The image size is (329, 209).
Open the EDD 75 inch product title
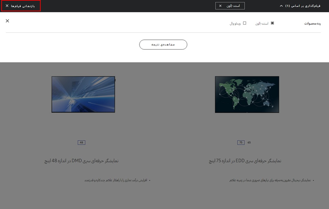click(x=245, y=161)
